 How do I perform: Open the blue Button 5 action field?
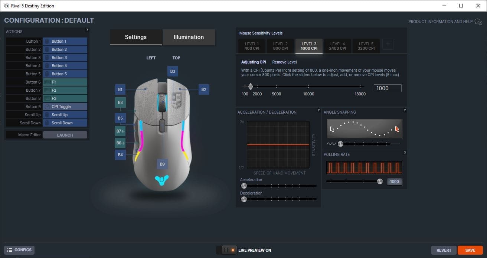point(65,74)
